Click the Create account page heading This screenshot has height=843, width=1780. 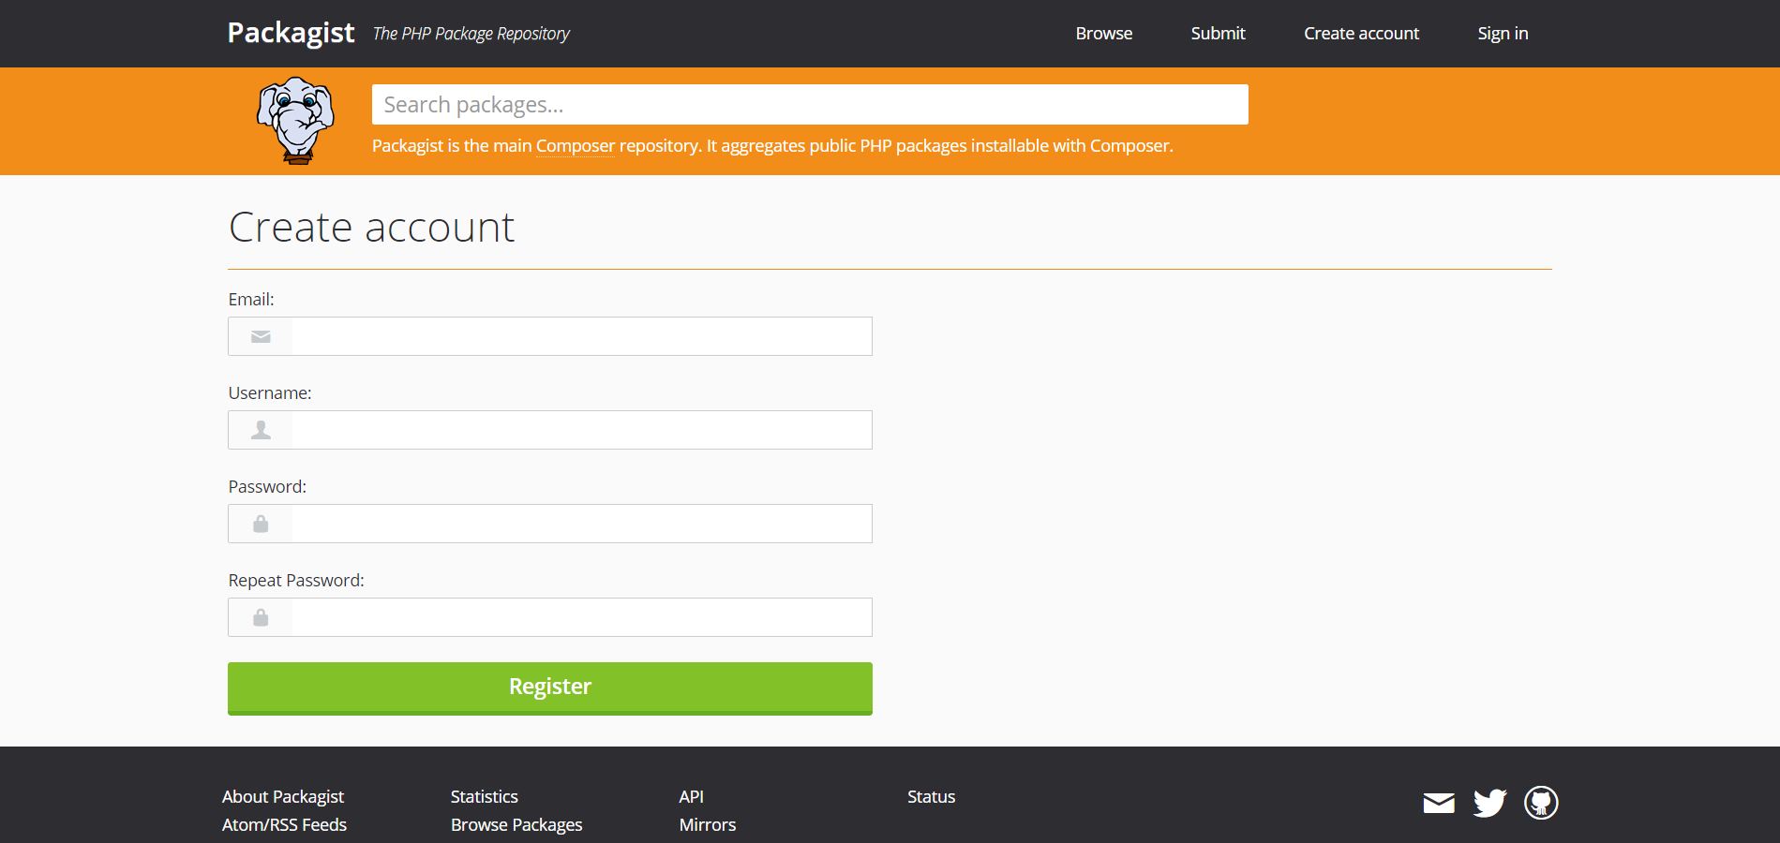coord(372,228)
